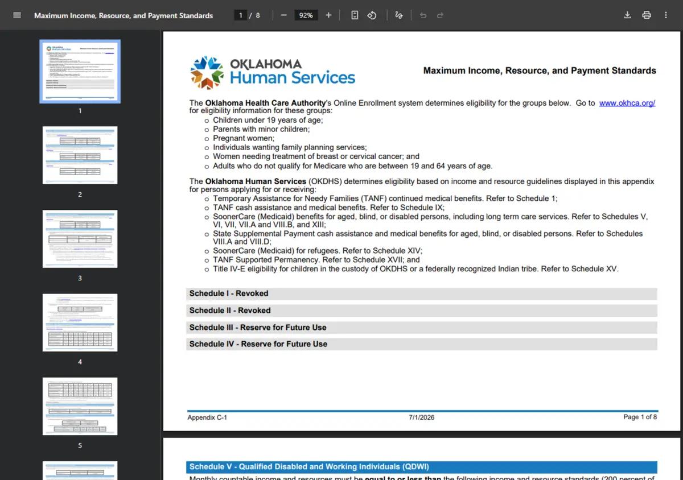
Task: Open the annotation draw tool
Action: [399, 15]
